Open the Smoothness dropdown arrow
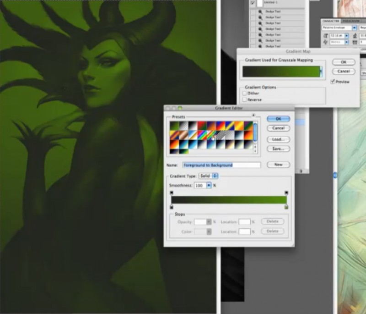The height and width of the screenshot is (314, 366). tap(209, 185)
